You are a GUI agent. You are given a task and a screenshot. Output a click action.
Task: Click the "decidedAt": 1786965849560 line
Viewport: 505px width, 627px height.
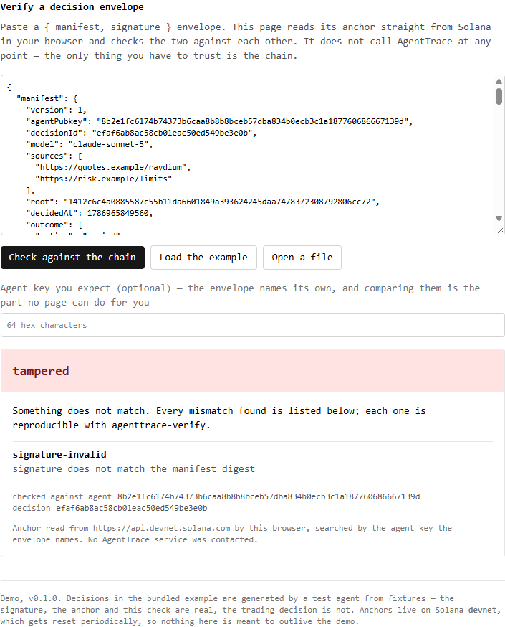pyautogui.click(x=90, y=214)
